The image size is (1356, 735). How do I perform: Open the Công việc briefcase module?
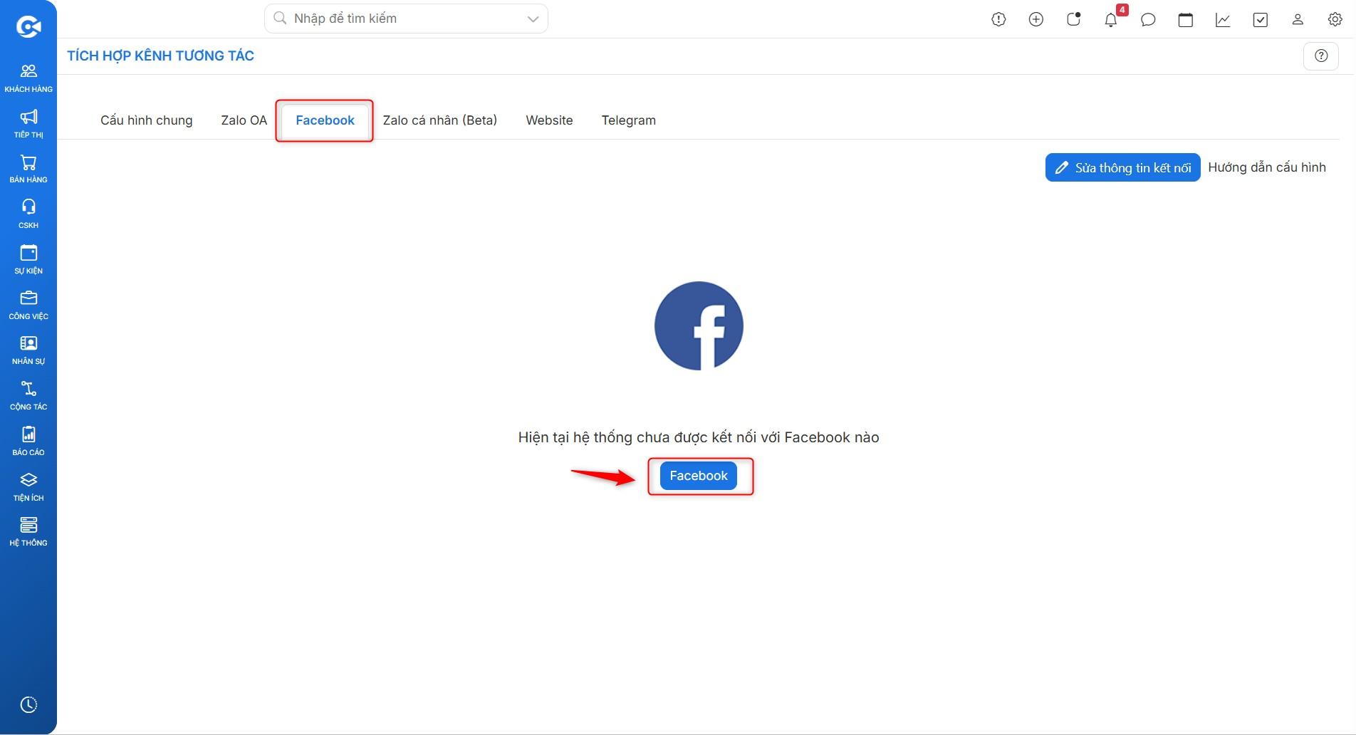pyautogui.click(x=28, y=305)
